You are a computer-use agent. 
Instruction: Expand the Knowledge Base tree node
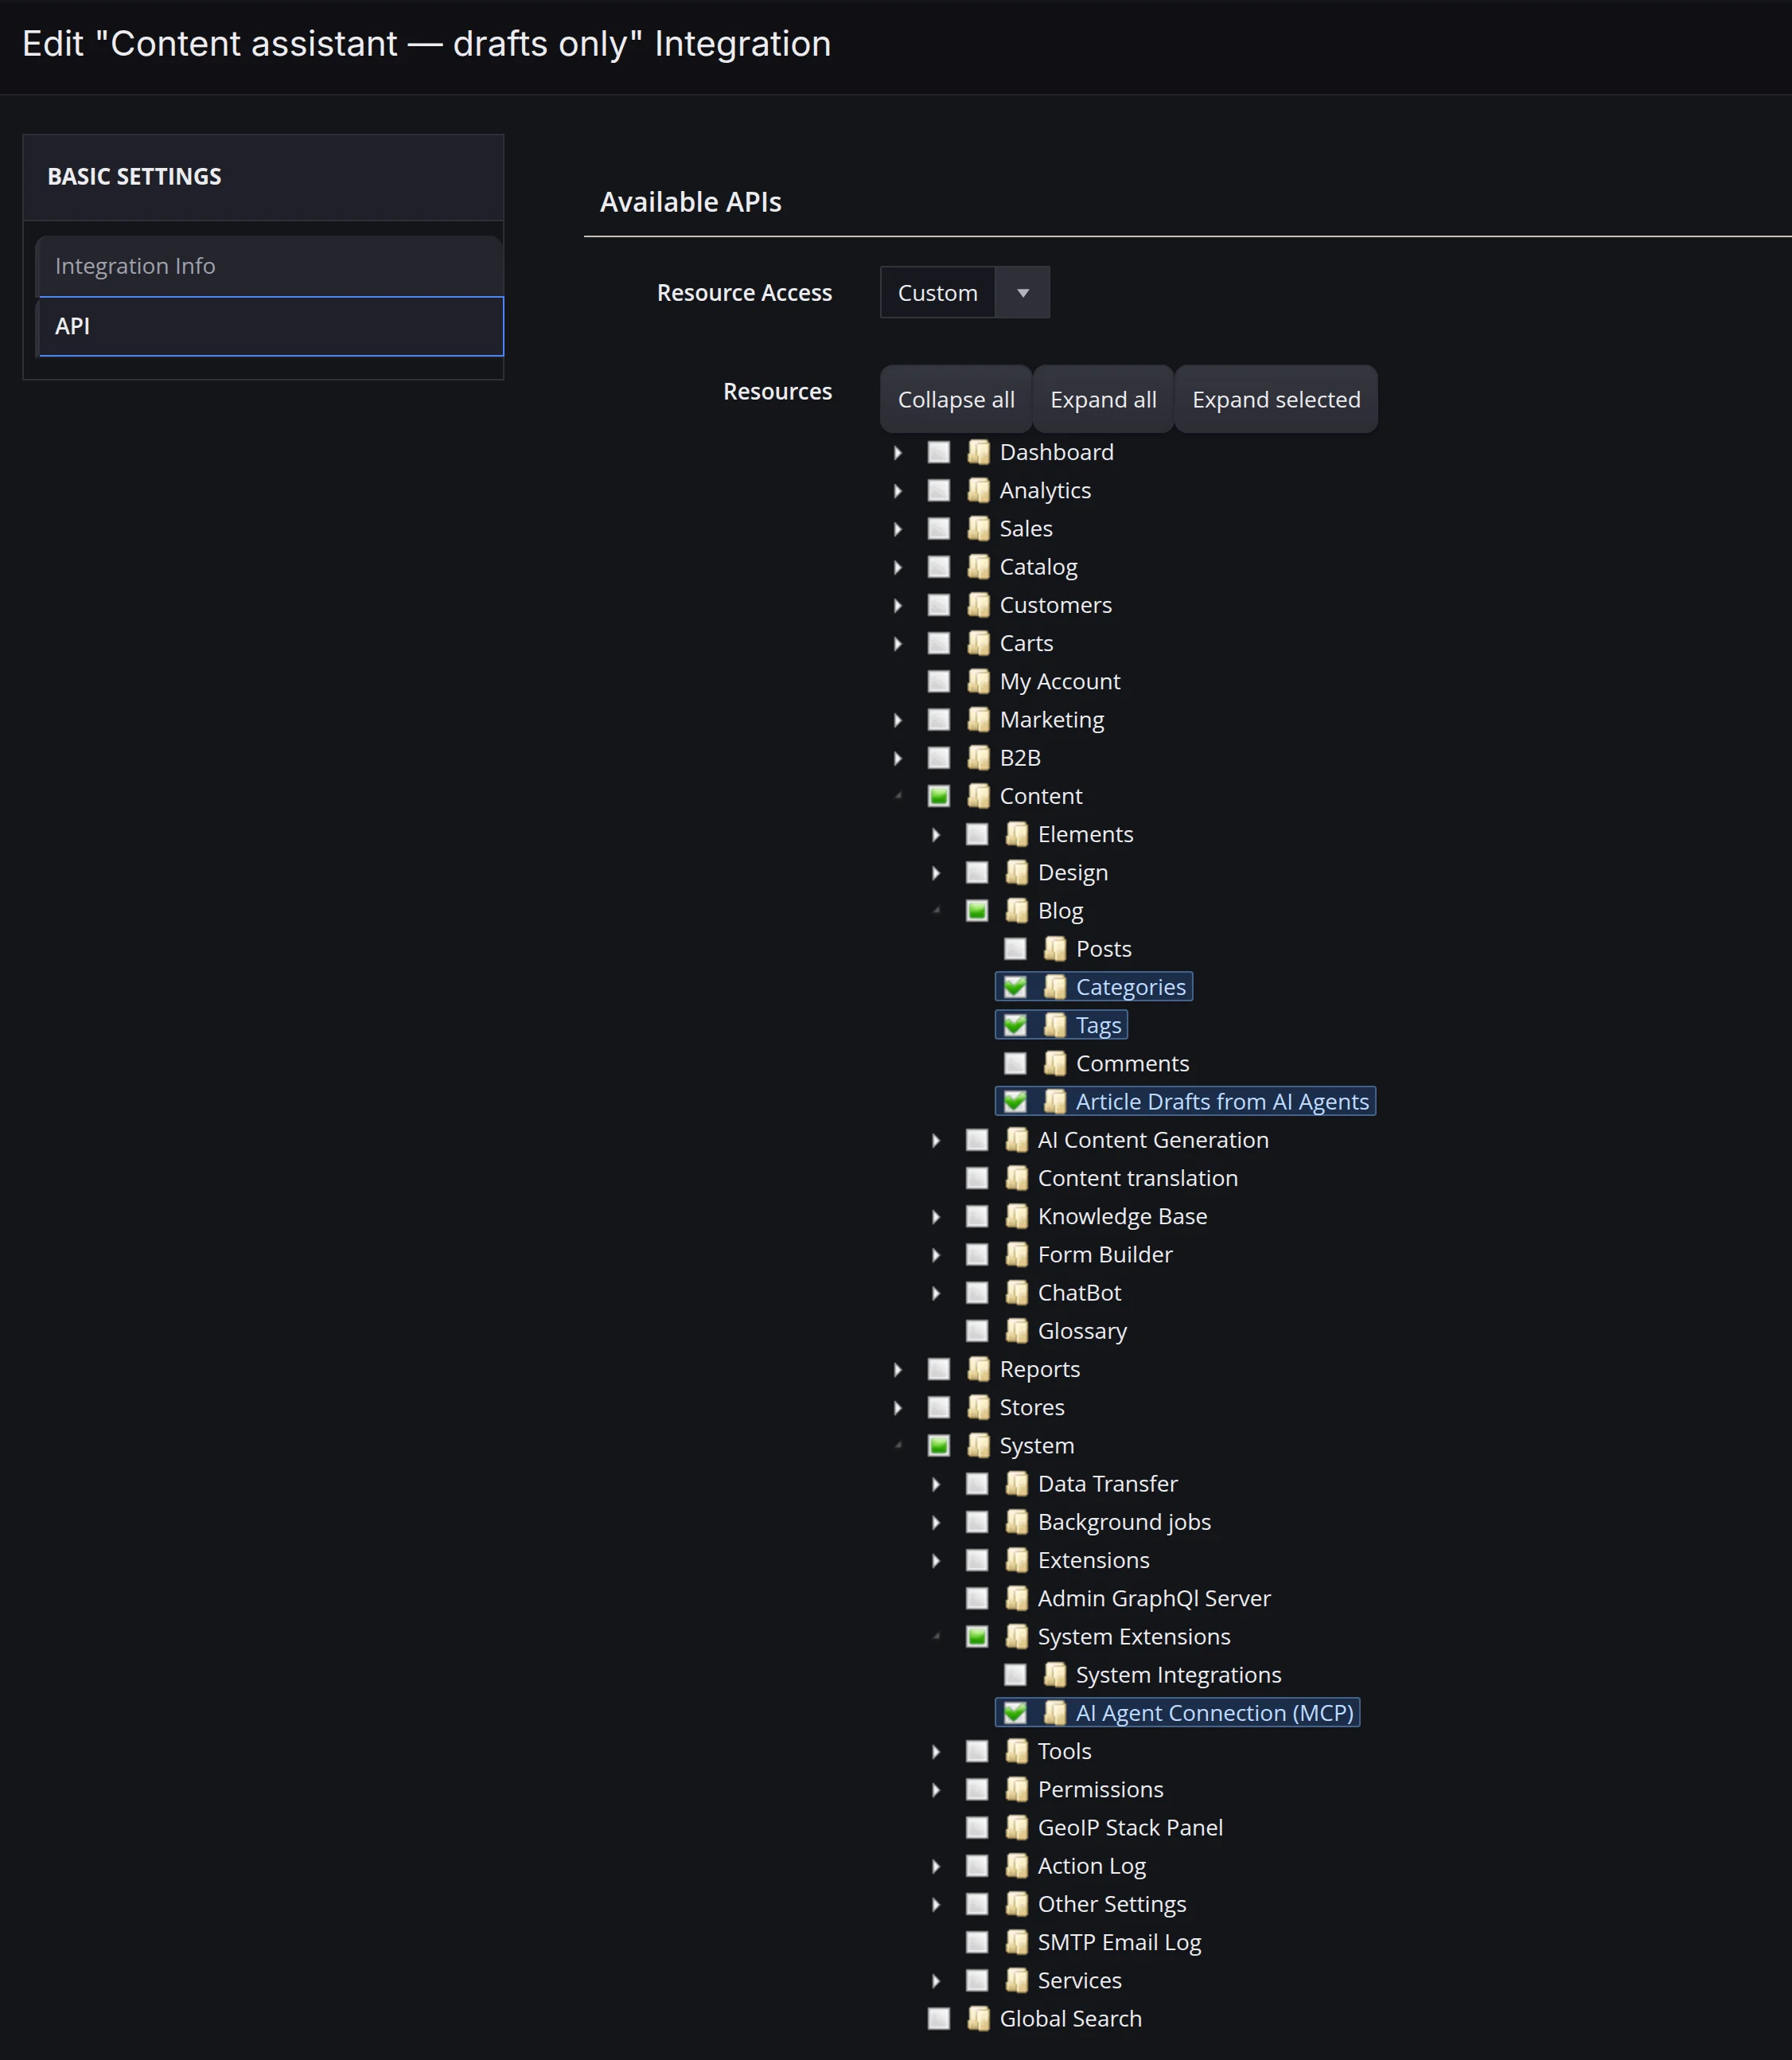click(936, 1216)
